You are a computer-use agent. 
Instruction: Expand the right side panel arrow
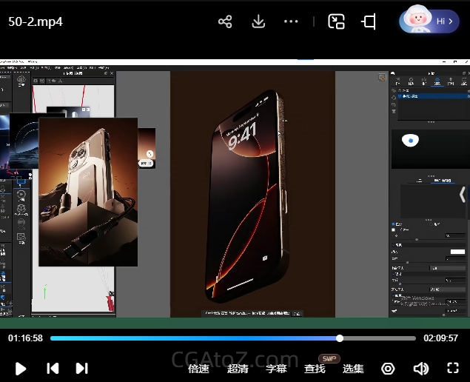tap(463, 196)
